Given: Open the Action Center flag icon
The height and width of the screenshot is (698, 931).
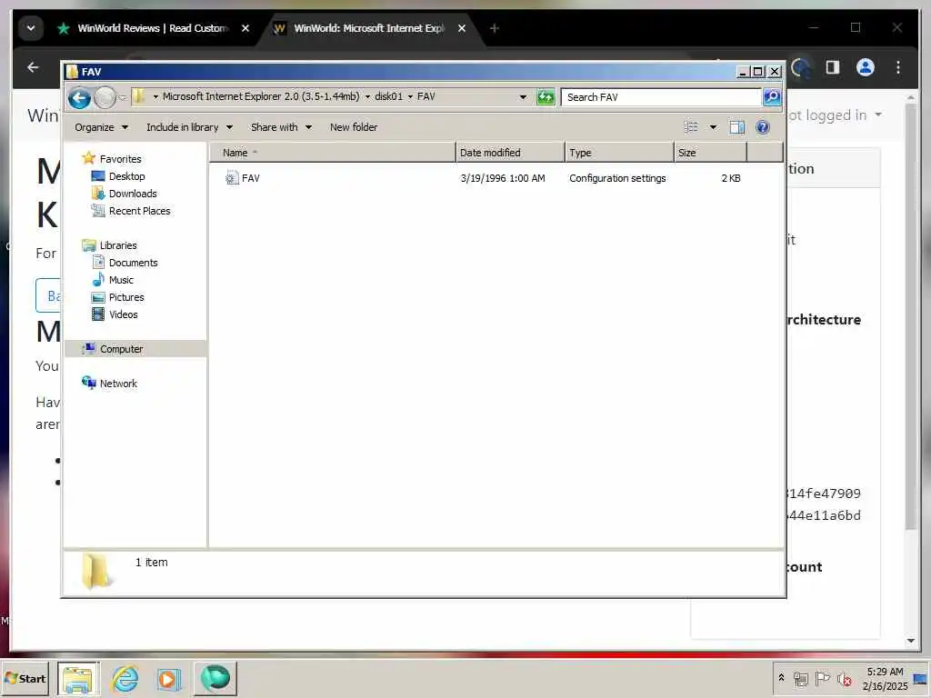Looking at the screenshot, I should point(822,678).
